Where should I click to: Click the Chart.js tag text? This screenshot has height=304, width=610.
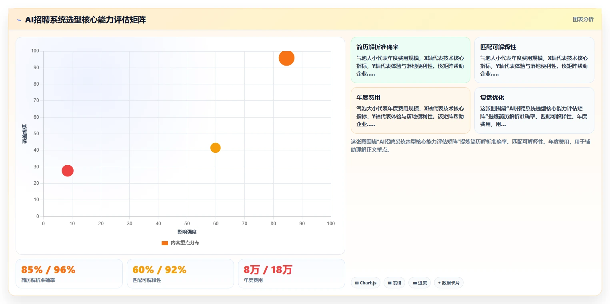[368, 283]
